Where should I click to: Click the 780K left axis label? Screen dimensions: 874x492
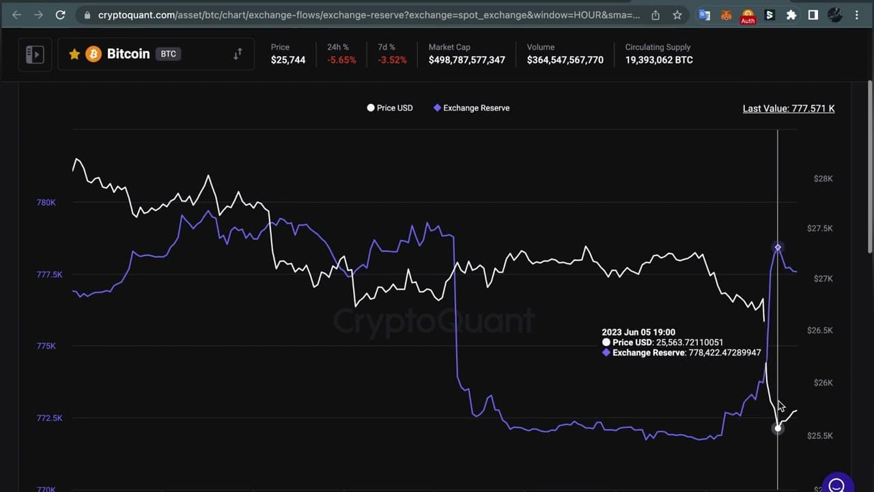tap(46, 203)
